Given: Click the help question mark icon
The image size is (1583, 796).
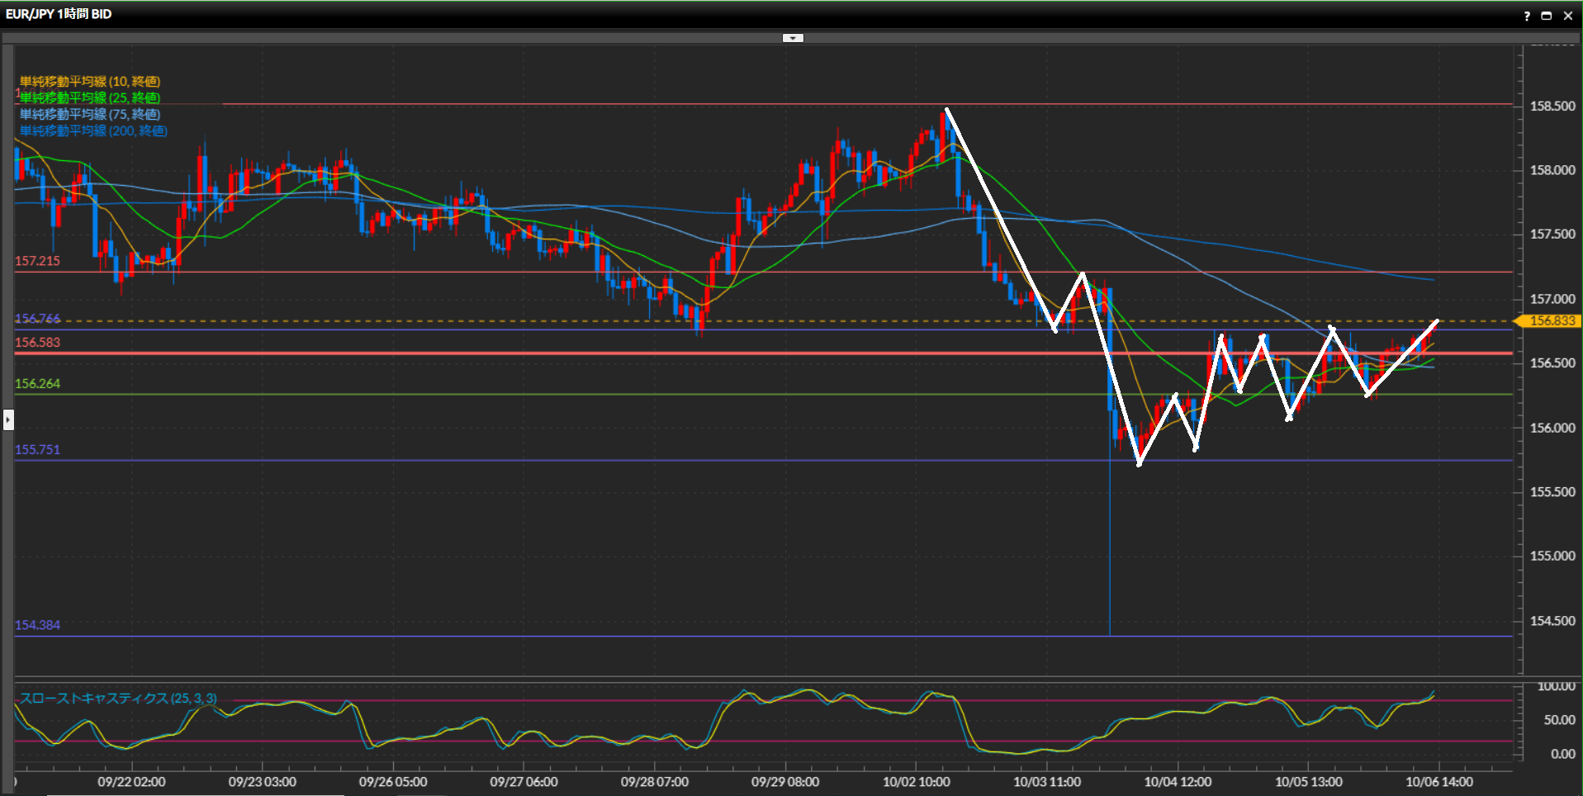Looking at the screenshot, I should (x=1527, y=16).
